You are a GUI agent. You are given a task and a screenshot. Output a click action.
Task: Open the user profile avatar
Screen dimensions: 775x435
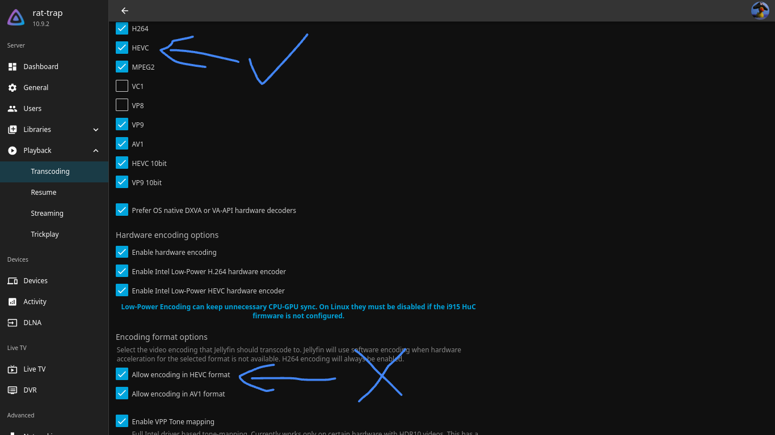click(x=760, y=11)
